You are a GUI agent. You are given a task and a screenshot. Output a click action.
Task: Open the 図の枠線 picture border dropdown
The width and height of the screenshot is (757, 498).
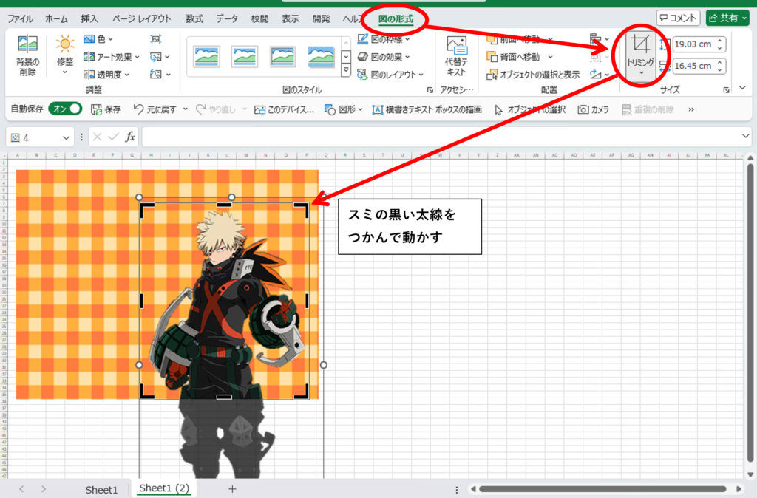point(384,39)
